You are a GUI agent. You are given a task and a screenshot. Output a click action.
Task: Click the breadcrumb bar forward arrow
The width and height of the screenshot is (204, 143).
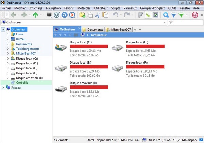60,35
